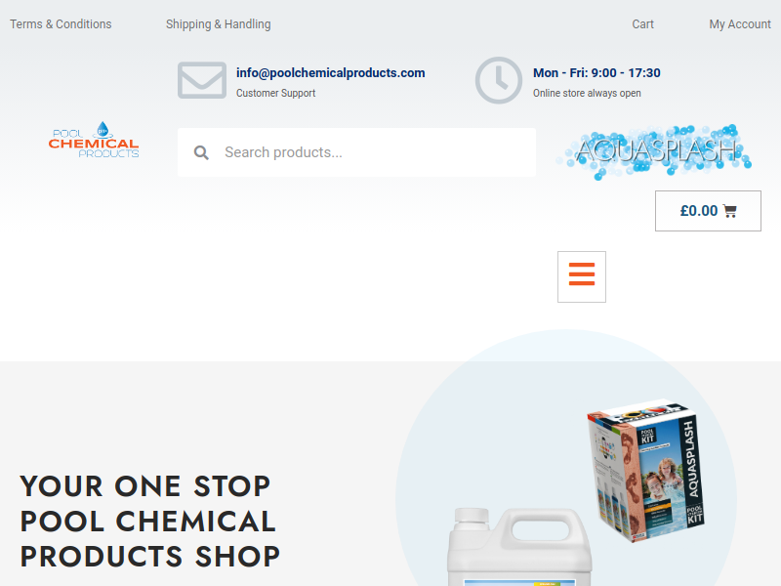Click the Aquasplash bubbles logo
The height and width of the screenshot is (586, 781).
point(653,151)
